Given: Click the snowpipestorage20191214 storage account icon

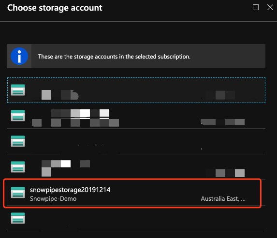Looking at the screenshot, I should [x=18, y=193].
